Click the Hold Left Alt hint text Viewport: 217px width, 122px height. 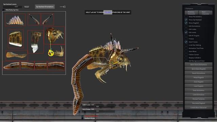tap(108, 12)
